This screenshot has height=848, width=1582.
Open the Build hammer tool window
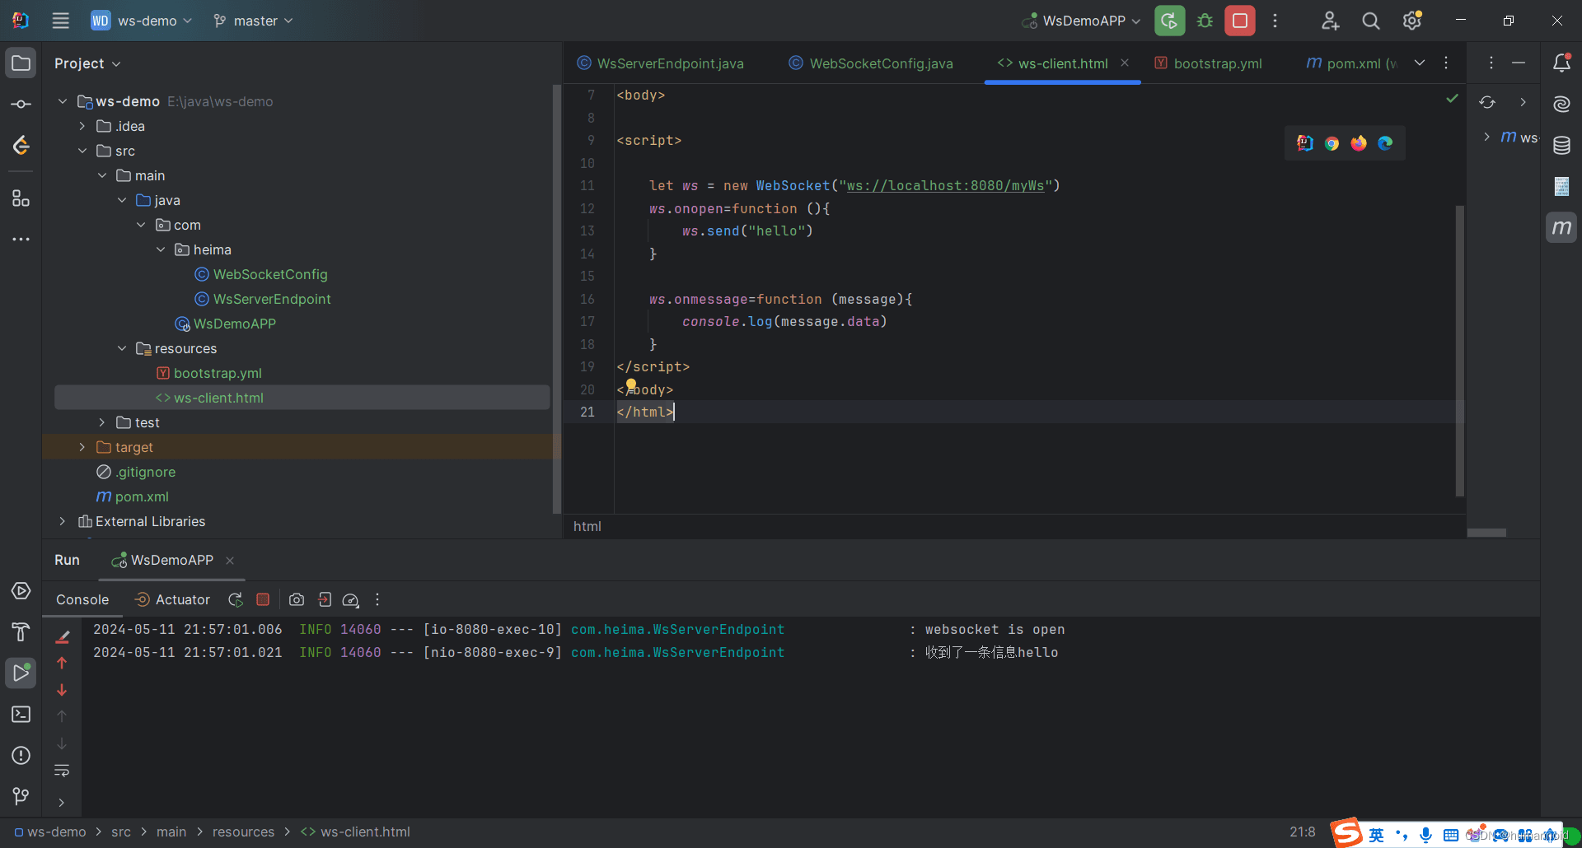click(21, 631)
